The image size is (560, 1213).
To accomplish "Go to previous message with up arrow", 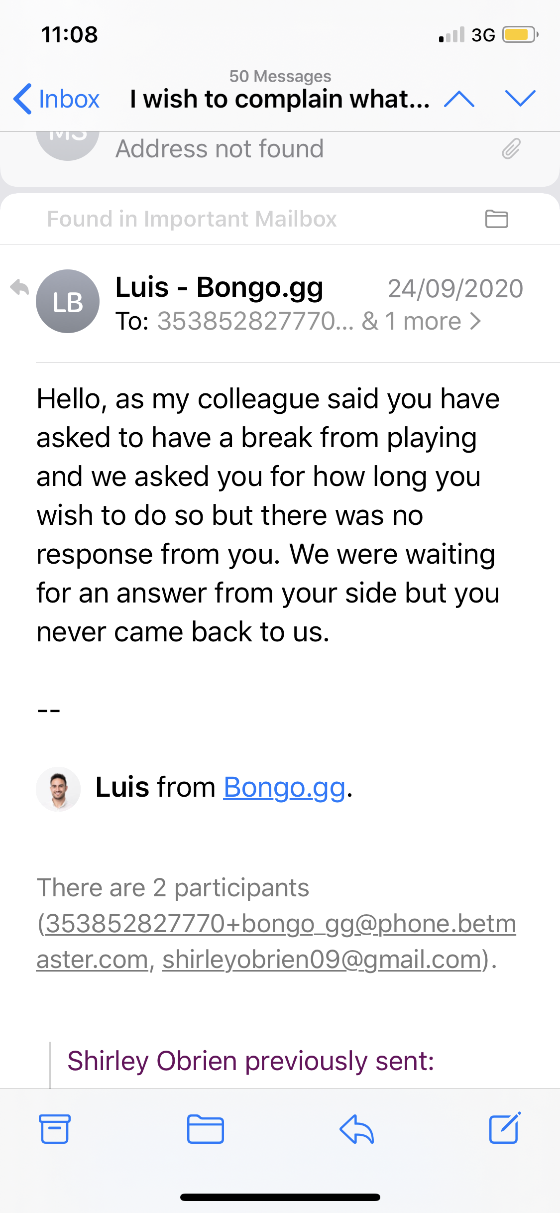I will (x=459, y=99).
